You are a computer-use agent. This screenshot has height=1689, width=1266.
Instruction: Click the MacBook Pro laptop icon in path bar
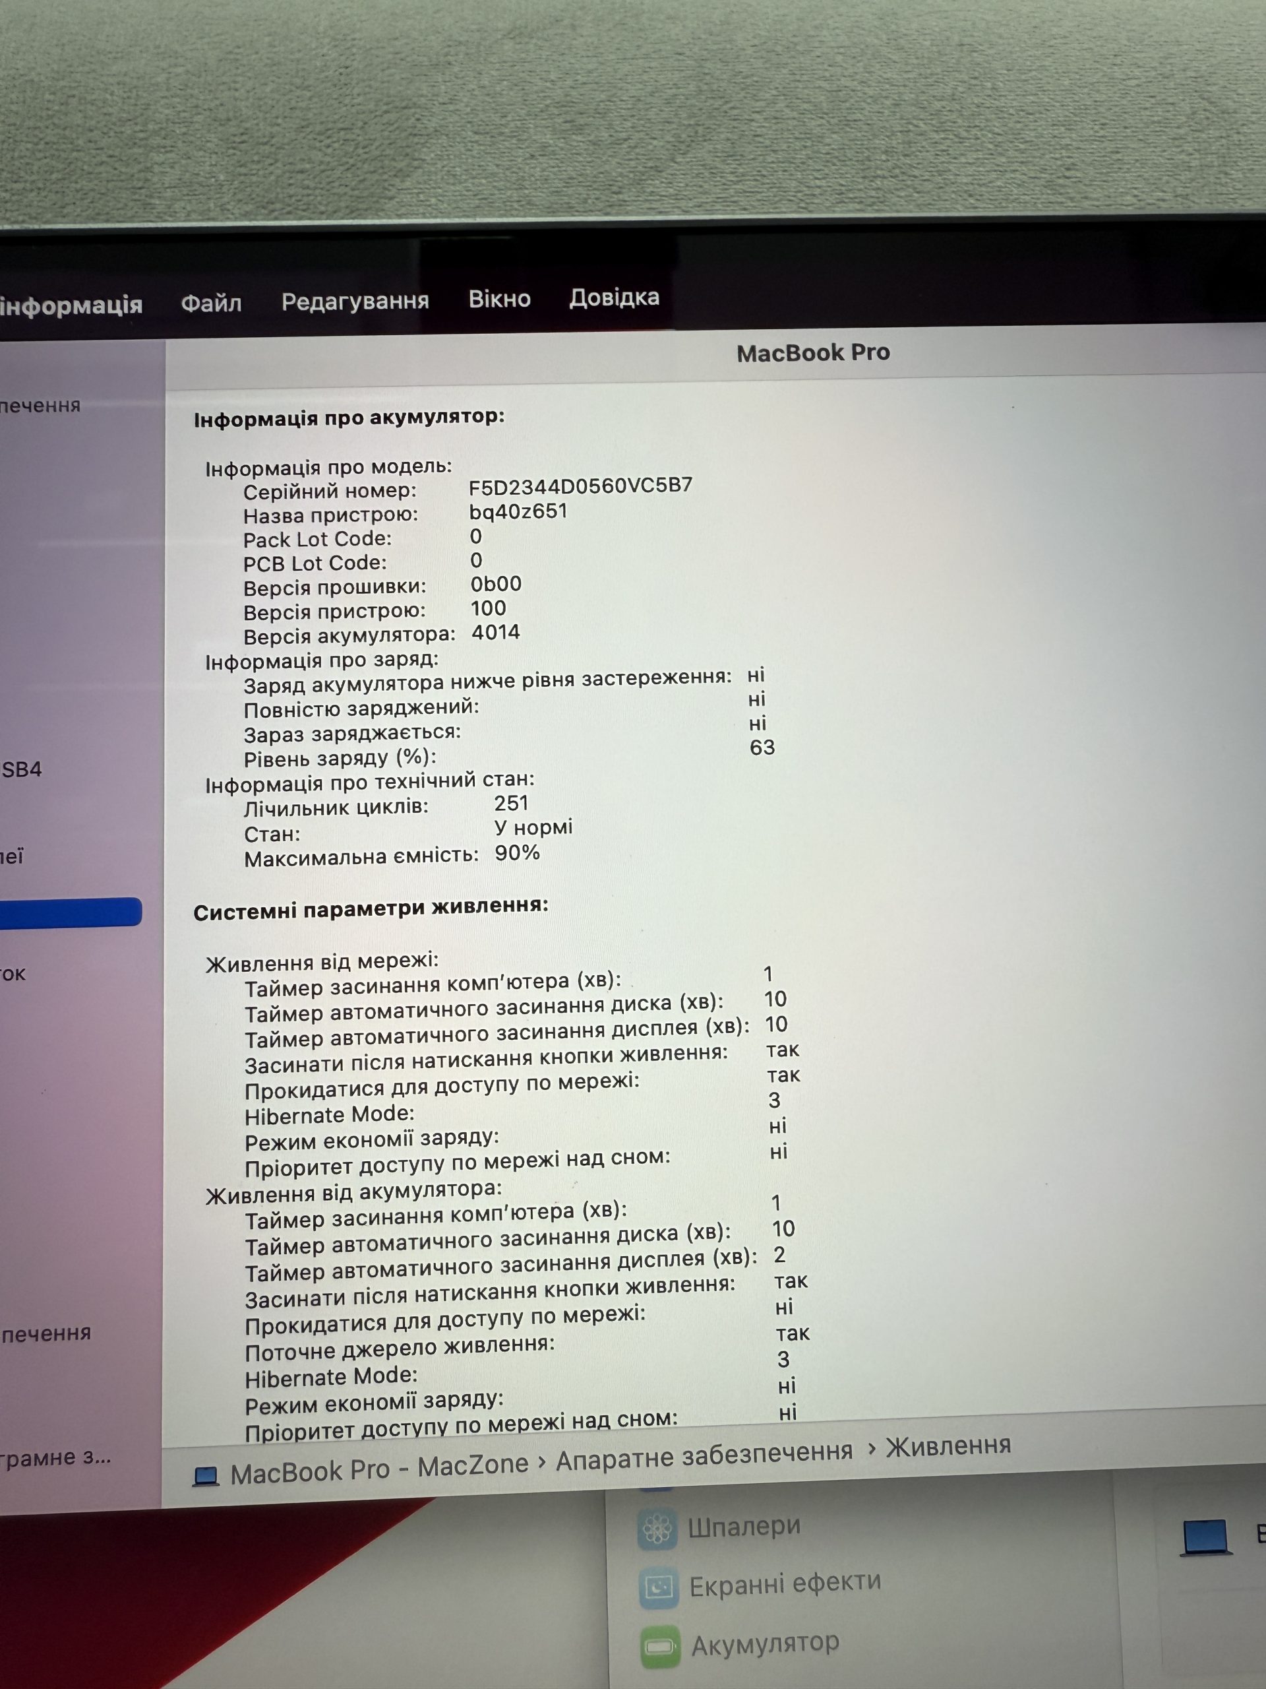[205, 1476]
